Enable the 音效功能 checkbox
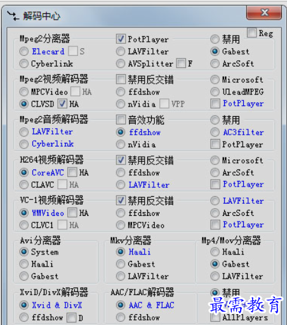Image resolution: width=287 pixels, height=325 pixels. pos(121,119)
